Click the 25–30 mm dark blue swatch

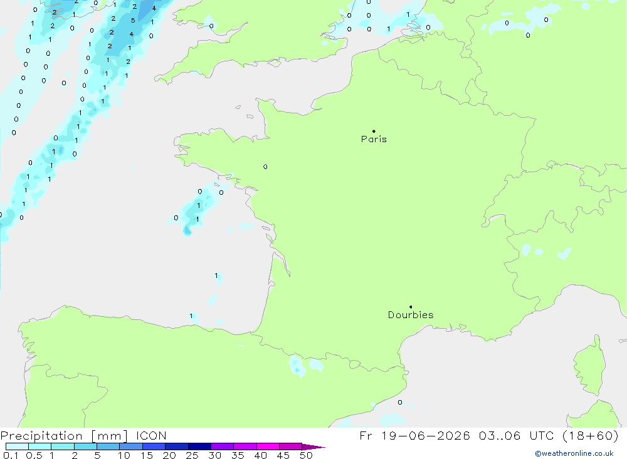(x=199, y=446)
